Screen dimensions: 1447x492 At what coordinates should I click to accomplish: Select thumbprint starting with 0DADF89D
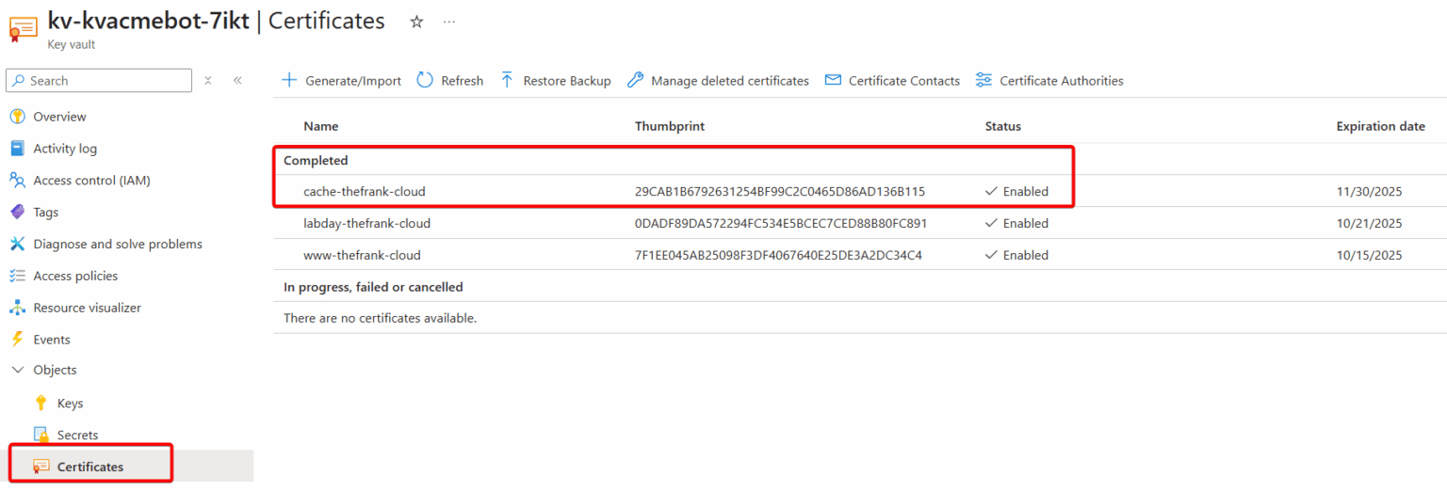coord(781,223)
